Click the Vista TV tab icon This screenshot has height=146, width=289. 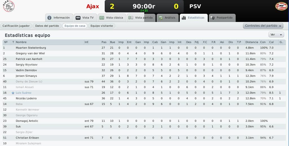(78, 18)
